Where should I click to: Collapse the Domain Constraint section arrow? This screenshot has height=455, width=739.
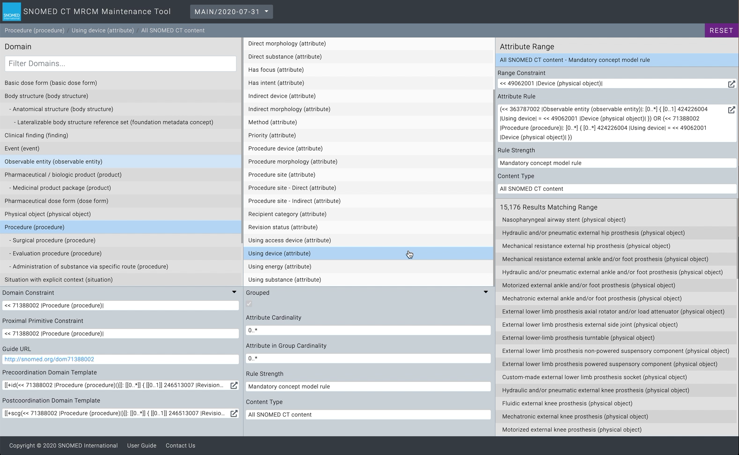tap(234, 292)
